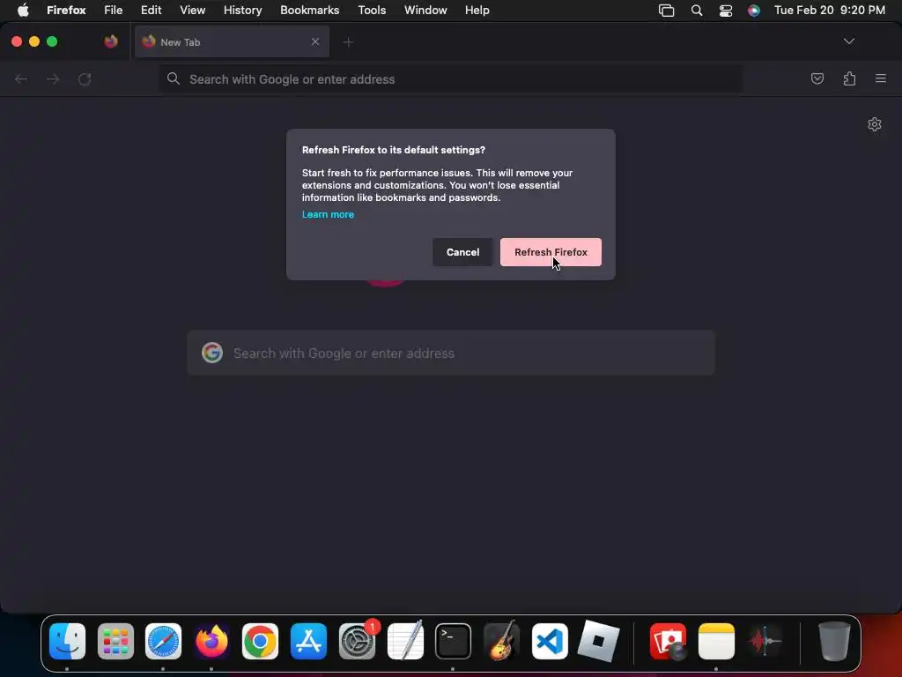Launch Roblox from the Dock
The width and height of the screenshot is (902, 677).
[598, 642]
